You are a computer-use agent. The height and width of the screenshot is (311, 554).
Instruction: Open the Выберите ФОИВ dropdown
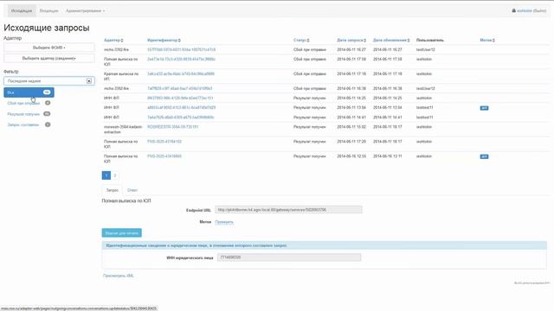pos(49,48)
